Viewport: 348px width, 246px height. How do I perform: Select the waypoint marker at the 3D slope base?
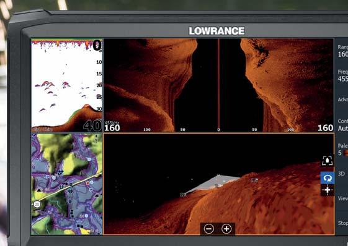[183, 195]
